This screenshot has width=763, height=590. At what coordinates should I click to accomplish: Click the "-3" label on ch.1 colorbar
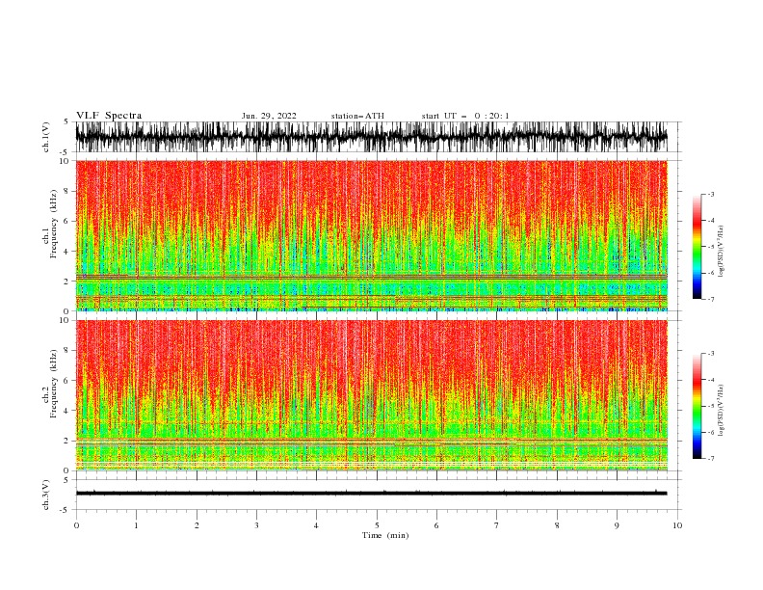(x=710, y=194)
